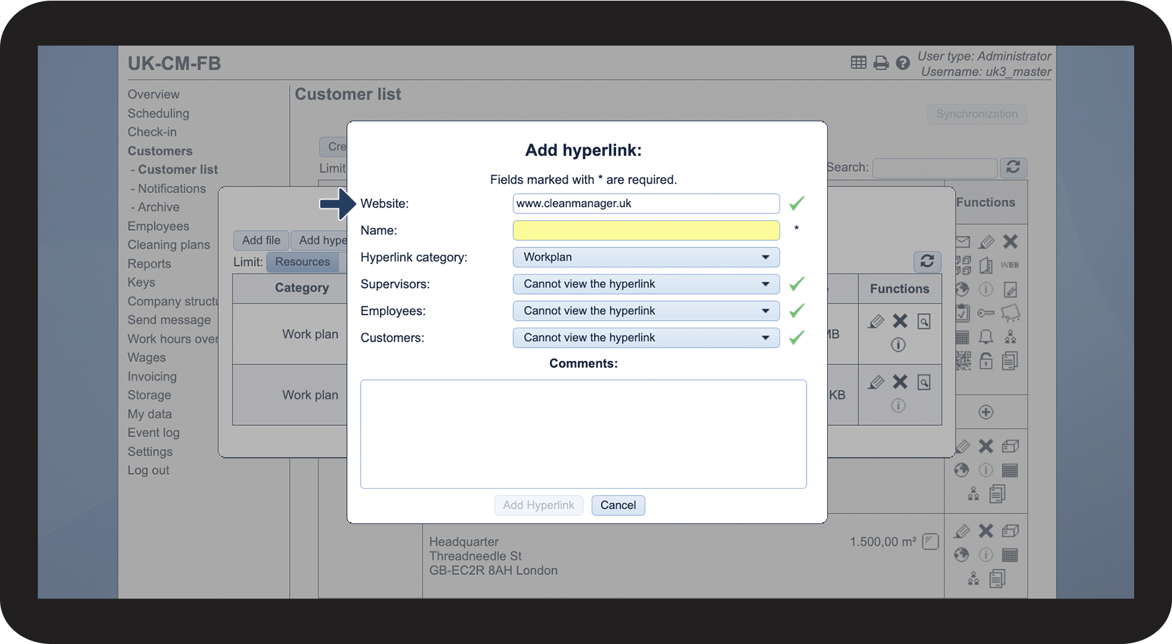Click the key icon in the Functions column

[986, 313]
